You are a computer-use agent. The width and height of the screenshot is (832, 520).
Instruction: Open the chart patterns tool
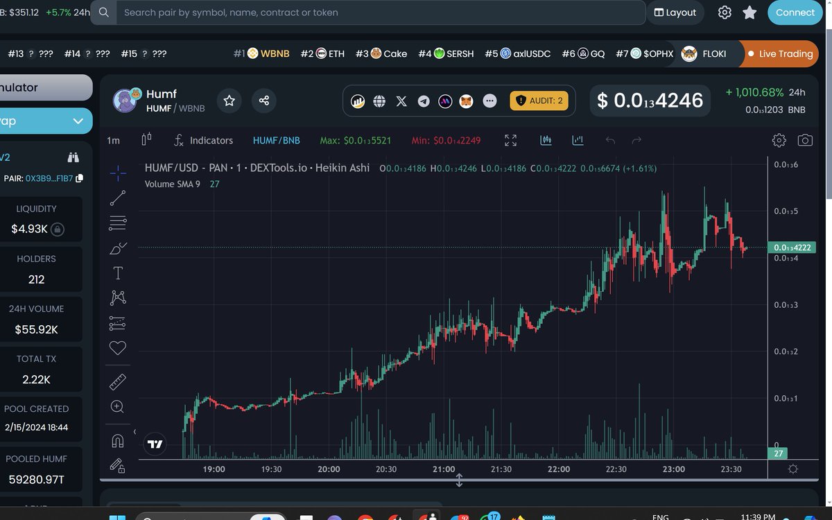[118, 298]
